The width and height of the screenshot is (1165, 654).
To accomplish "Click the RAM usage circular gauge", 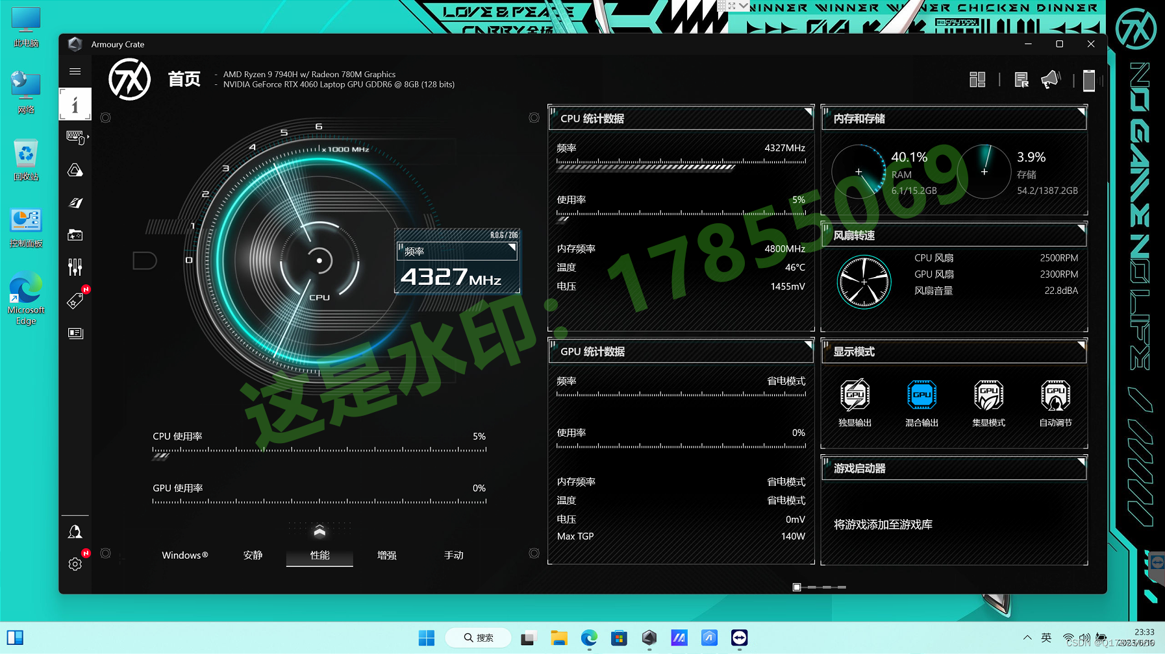I will pyautogui.click(x=858, y=172).
